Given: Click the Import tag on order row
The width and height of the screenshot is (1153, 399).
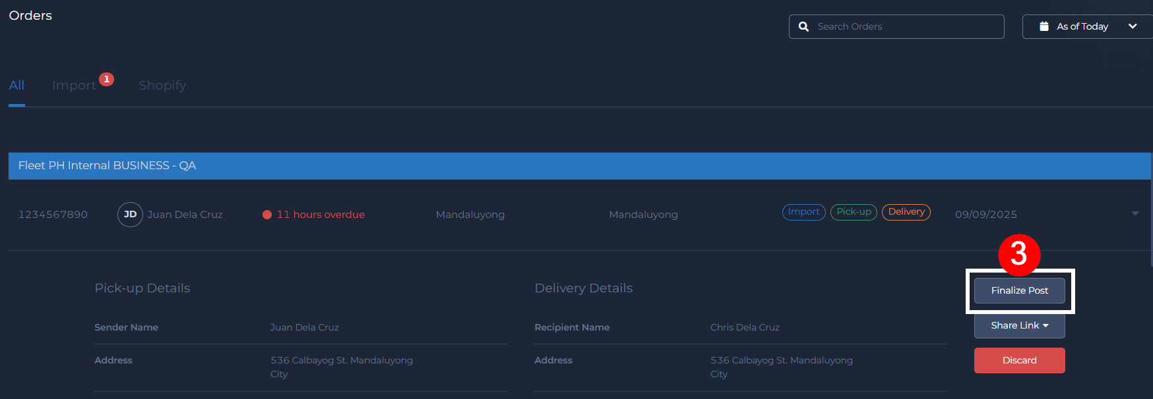Looking at the screenshot, I should click(803, 212).
